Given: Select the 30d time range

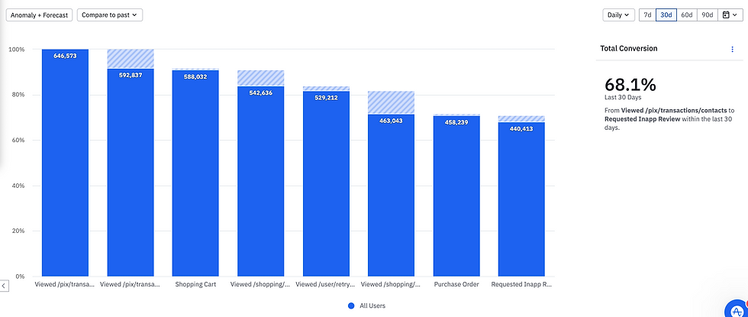Looking at the screenshot, I should coord(666,15).
